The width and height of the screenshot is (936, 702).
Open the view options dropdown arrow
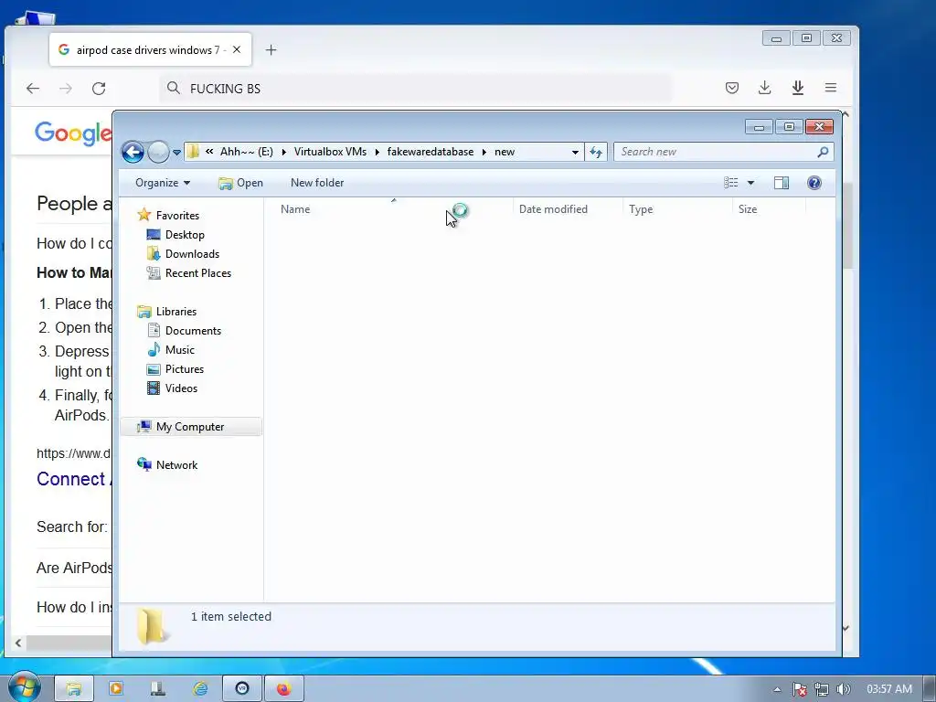click(x=751, y=183)
